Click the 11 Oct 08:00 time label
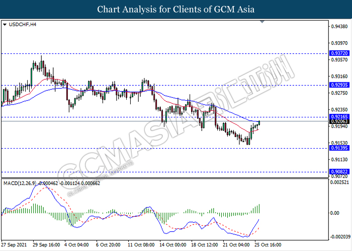352x251 pixels. tap(141, 245)
